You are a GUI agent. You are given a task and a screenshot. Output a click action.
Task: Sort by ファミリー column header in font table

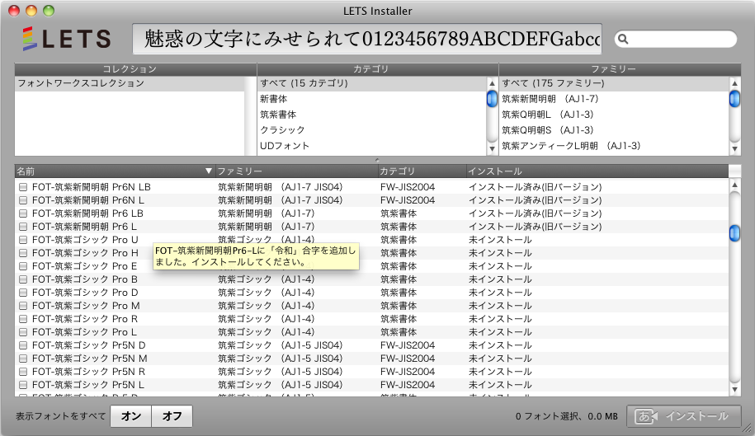296,171
